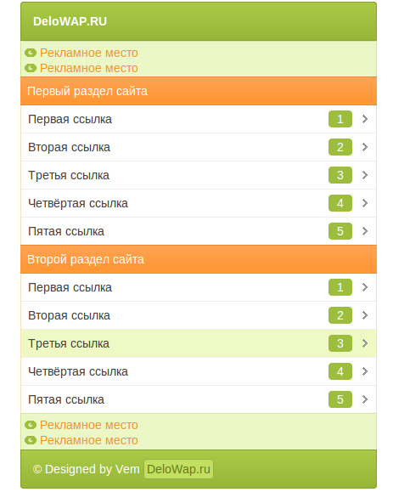Viewport: 393px width, 492px height.
Task: Click the first top ad green icon
Action: (31, 53)
